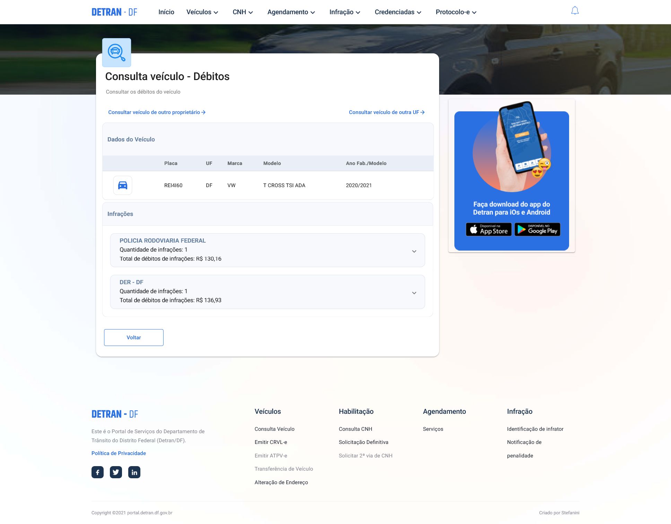Tap the App Store download badge
Image resolution: width=671 pixels, height=524 pixels.
coord(488,229)
